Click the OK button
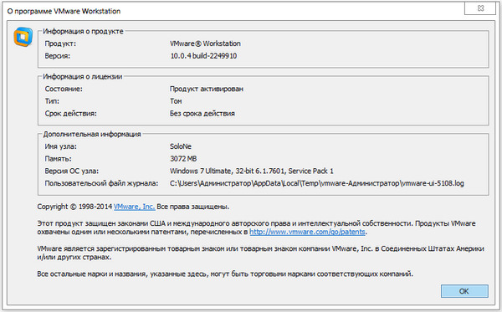 pos(464,291)
